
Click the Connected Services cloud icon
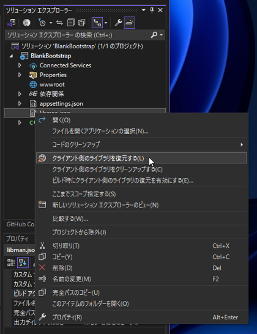[x=33, y=65]
